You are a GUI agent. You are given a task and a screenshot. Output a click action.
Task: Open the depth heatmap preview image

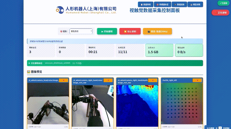click(x=137, y=105)
